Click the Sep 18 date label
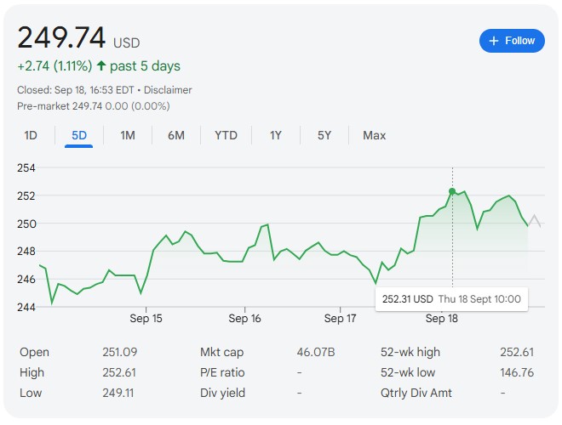 click(x=441, y=319)
